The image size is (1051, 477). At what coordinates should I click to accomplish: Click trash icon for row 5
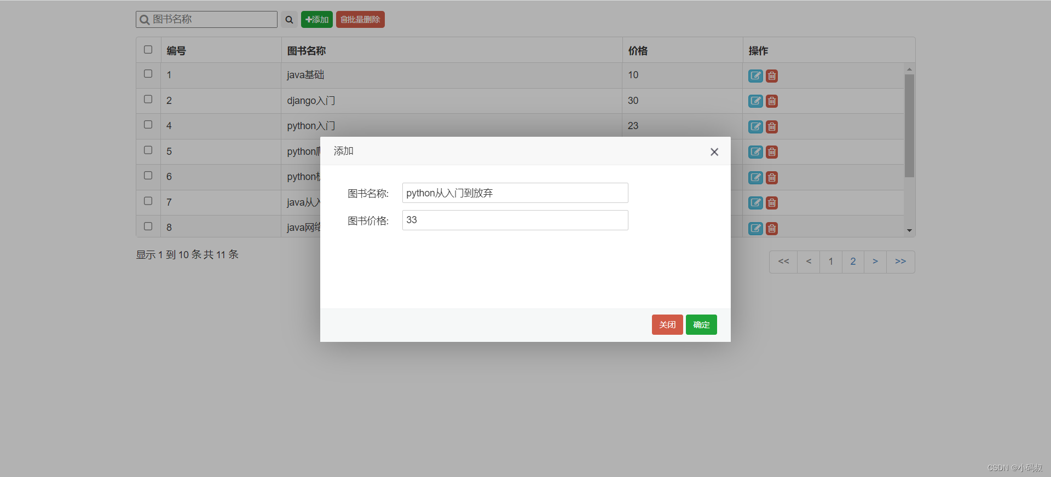pyautogui.click(x=772, y=152)
